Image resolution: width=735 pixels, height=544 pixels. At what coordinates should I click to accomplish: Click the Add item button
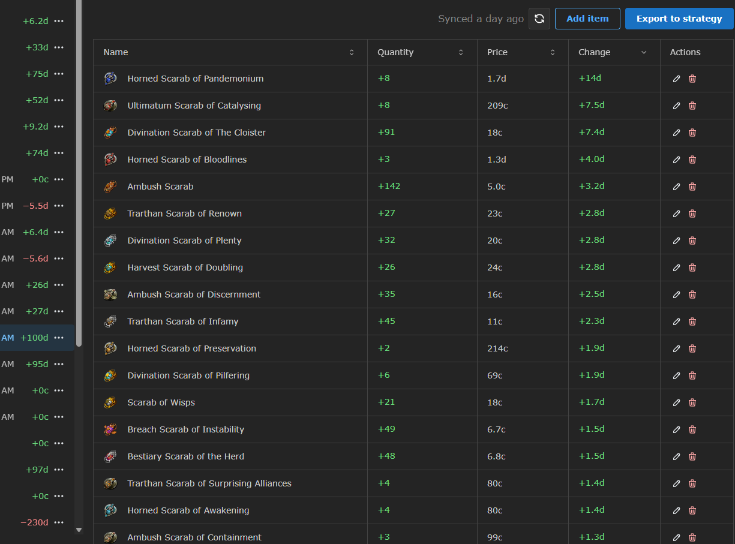click(587, 19)
